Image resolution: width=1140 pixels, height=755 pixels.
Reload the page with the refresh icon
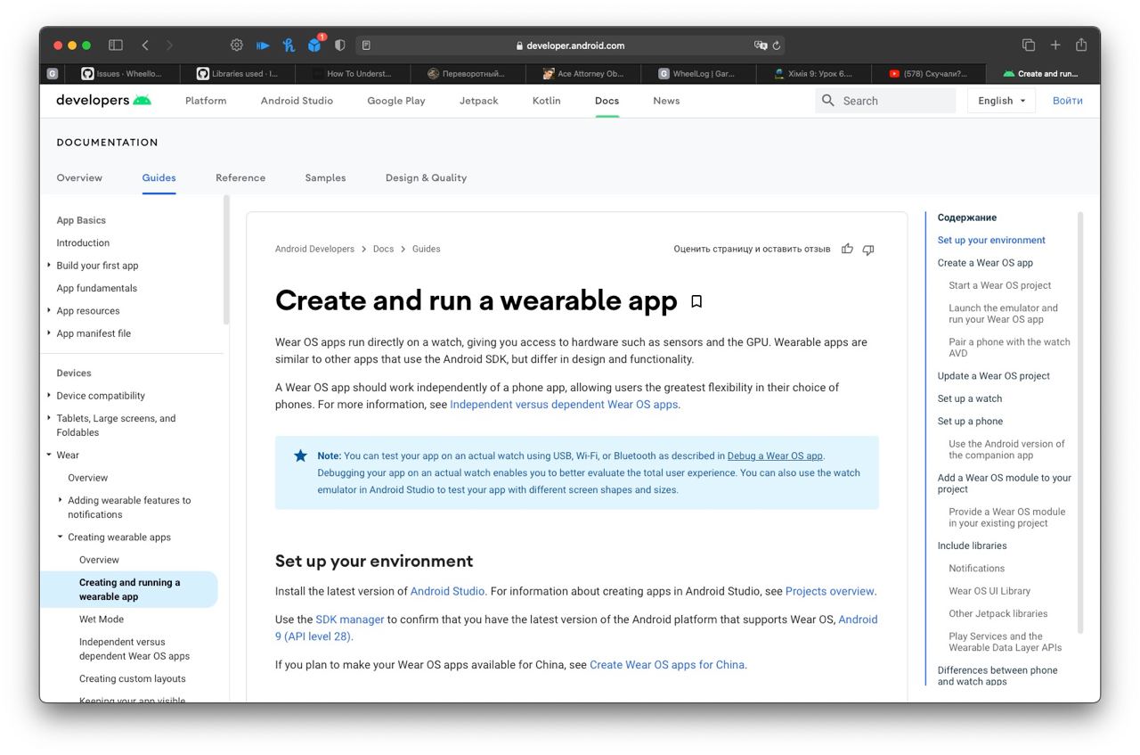coord(777,45)
